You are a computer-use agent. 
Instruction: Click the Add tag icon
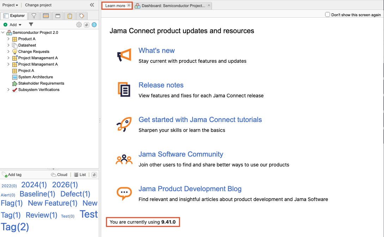tap(5, 175)
